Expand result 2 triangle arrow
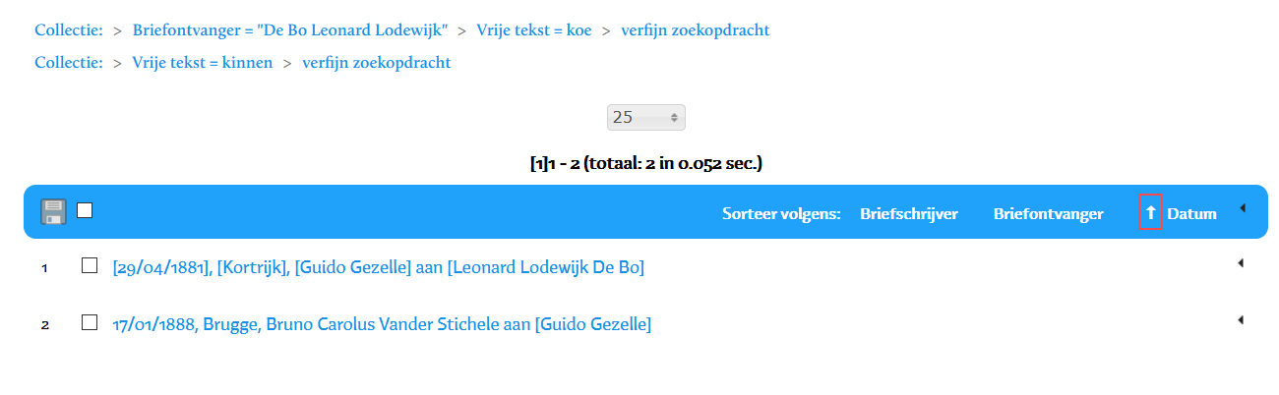 pyautogui.click(x=1240, y=319)
